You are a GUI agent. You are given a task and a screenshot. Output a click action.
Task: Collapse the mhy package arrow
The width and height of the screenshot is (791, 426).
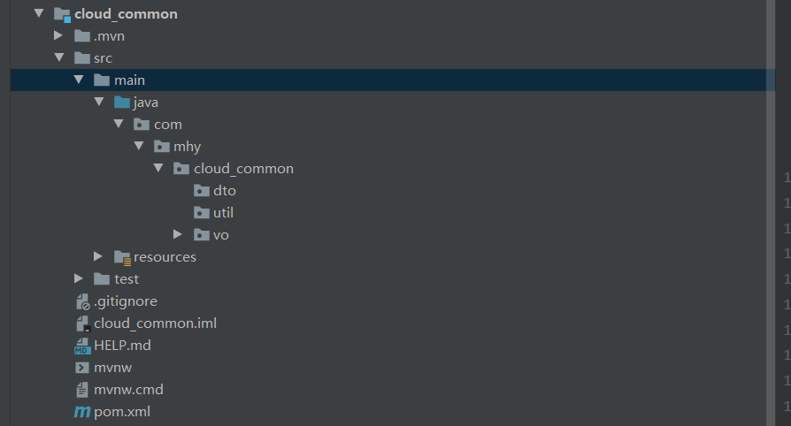pyautogui.click(x=139, y=146)
